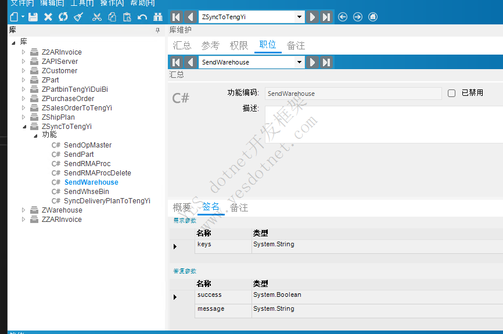This screenshot has height=334, width=503.
Task: Click the Home icon in top toolbar
Action: pos(373,17)
